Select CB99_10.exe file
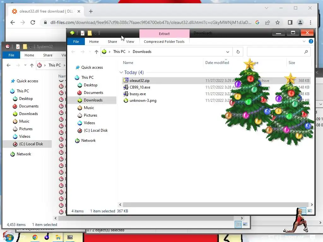 tap(140, 87)
